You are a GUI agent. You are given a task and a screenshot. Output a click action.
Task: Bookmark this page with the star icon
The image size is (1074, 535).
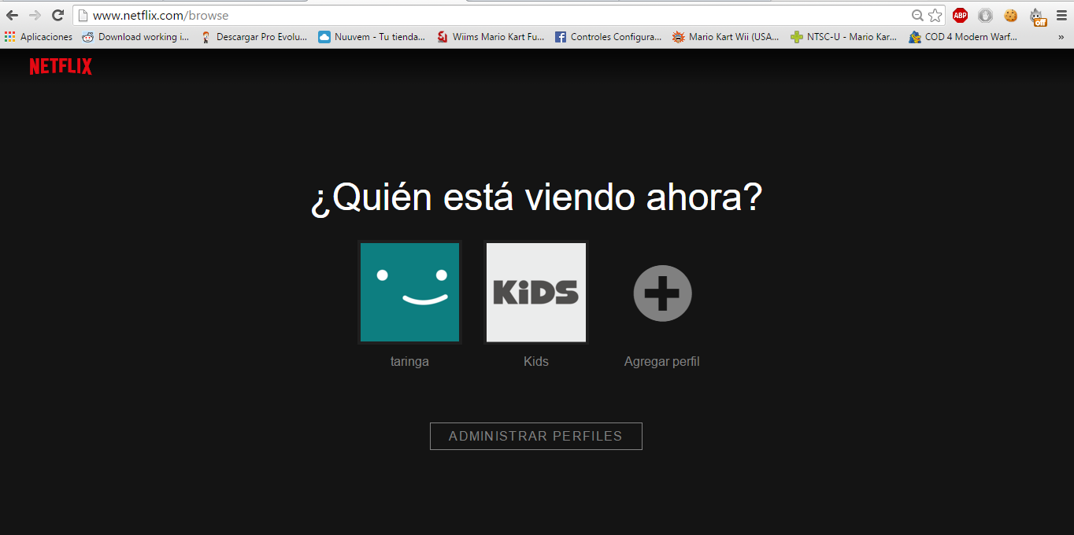coord(935,16)
